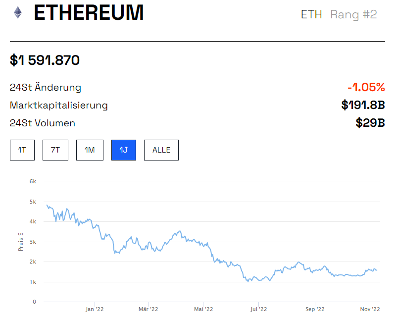Show ALLE price history
396x319 pixels.
[x=161, y=150]
